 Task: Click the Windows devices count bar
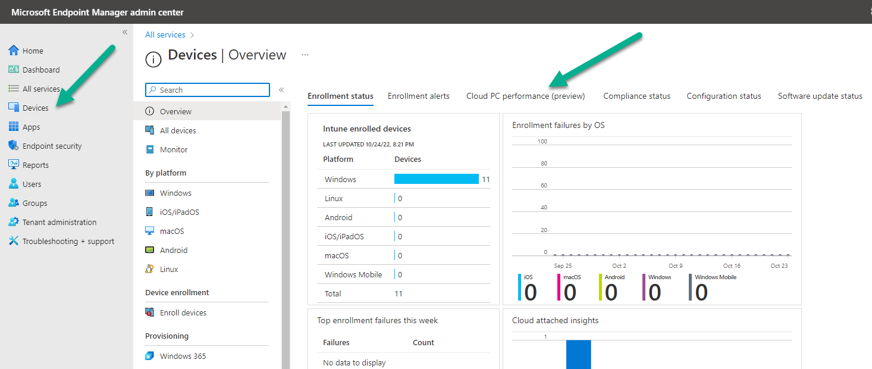point(437,179)
